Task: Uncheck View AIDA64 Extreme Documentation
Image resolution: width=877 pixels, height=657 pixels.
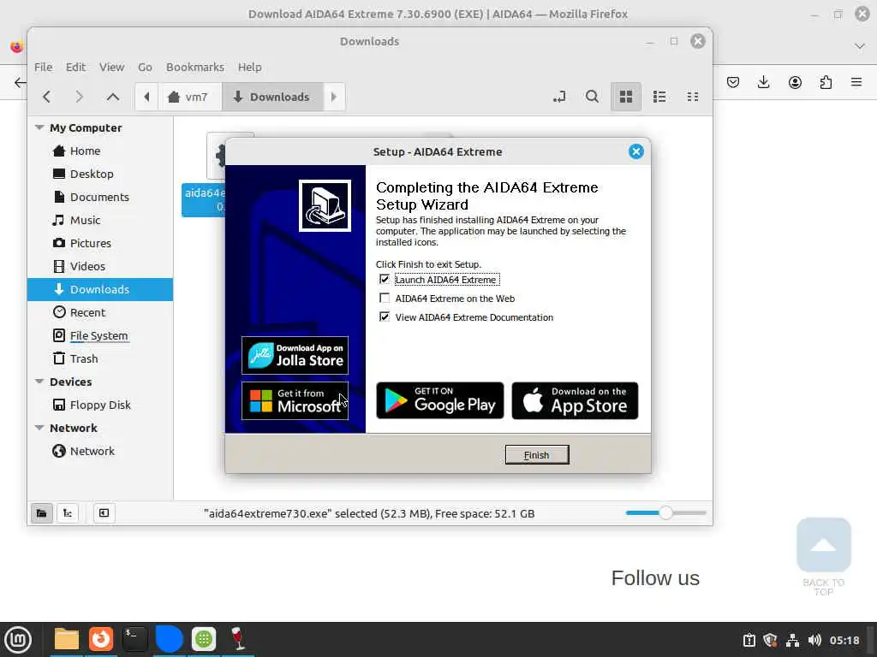Action: [x=385, y=317]
